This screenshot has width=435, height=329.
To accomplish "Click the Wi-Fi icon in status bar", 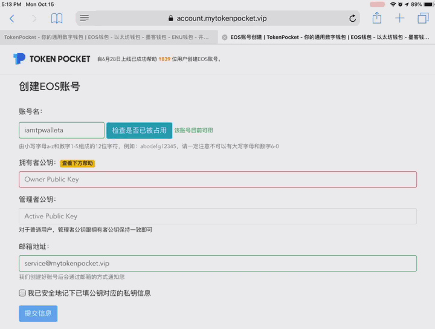I will tap(393, 4).
